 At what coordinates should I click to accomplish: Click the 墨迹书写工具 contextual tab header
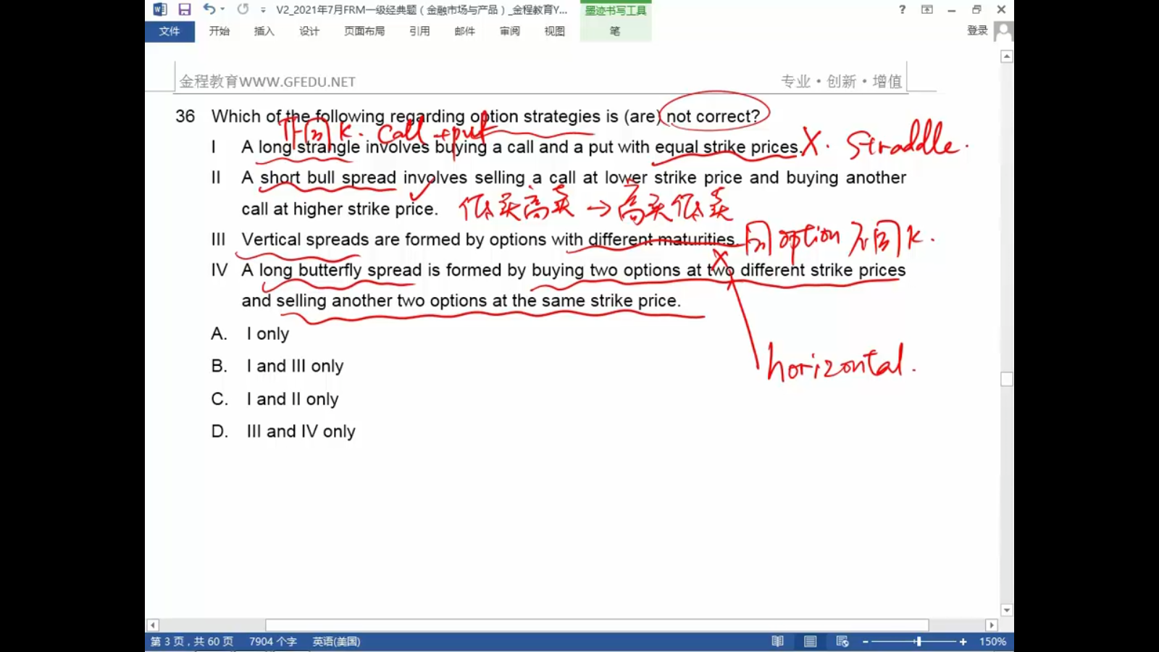click(616, 10)
